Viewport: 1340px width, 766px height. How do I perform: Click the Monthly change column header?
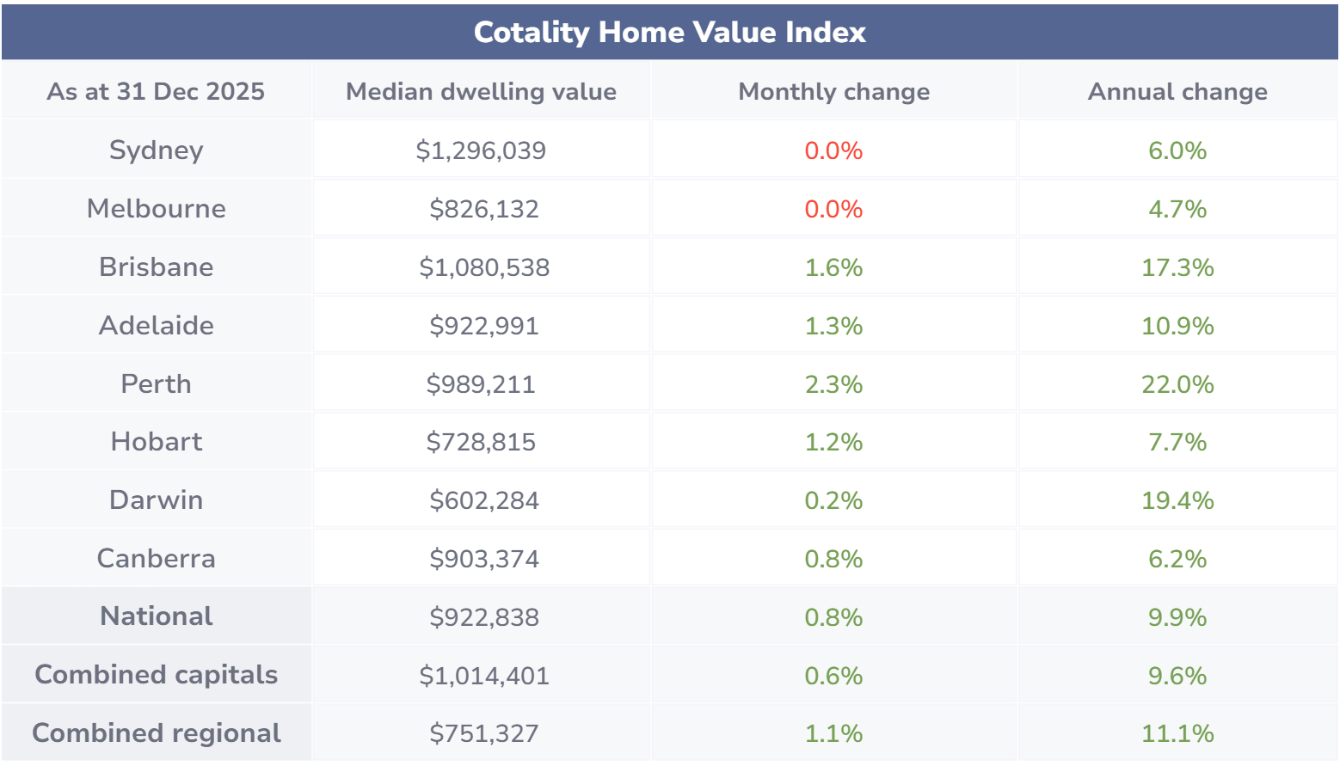pos(833,92)
